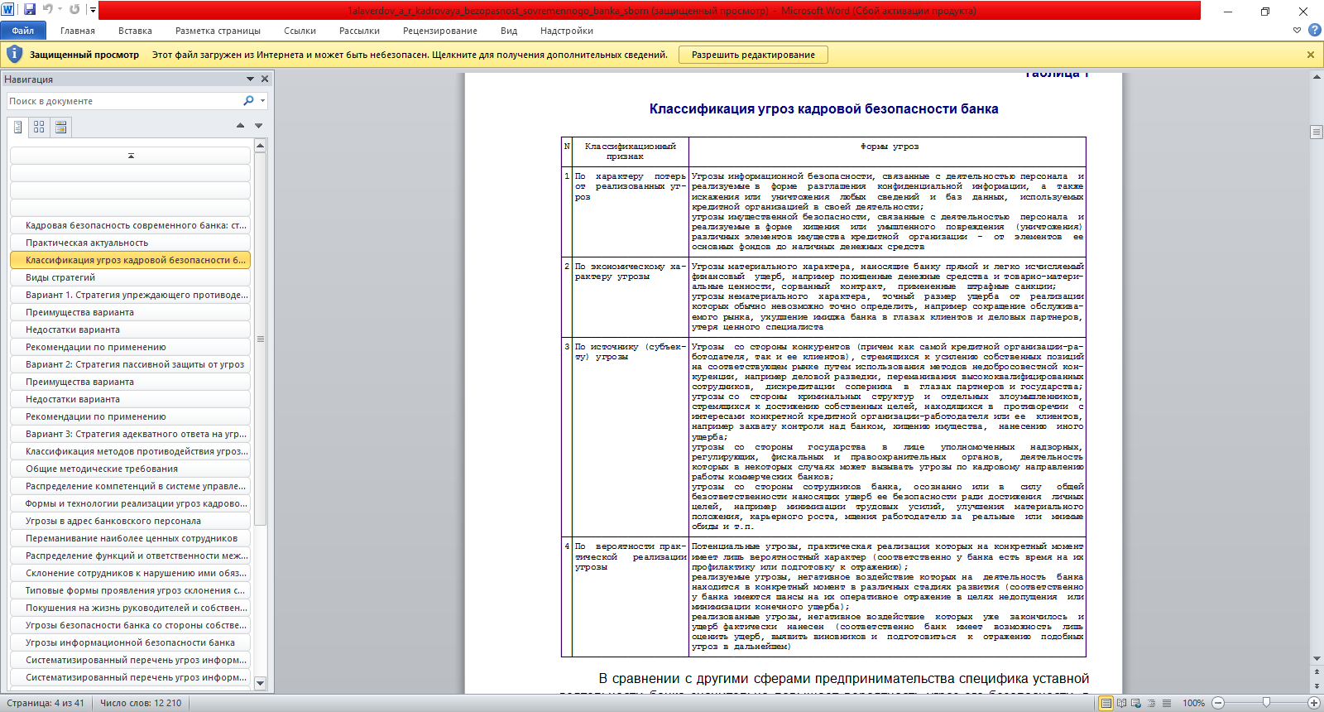The image size is (1324, 712).
Task: Open the Разметка страницы ribbon tab
Action: point(218,31)
